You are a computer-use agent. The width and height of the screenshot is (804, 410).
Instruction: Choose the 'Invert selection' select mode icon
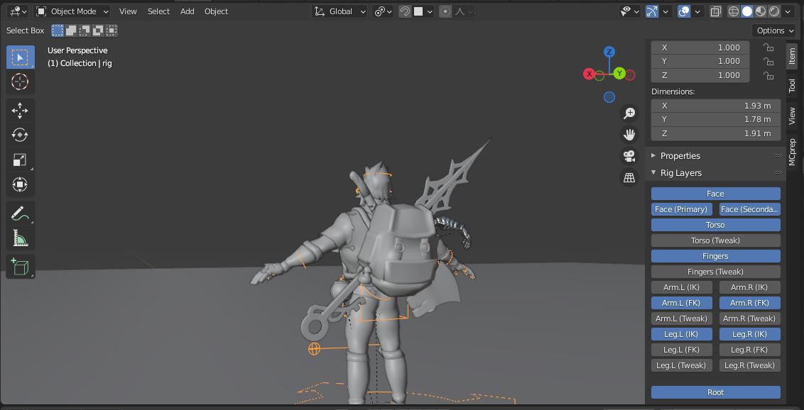[98, 31]
